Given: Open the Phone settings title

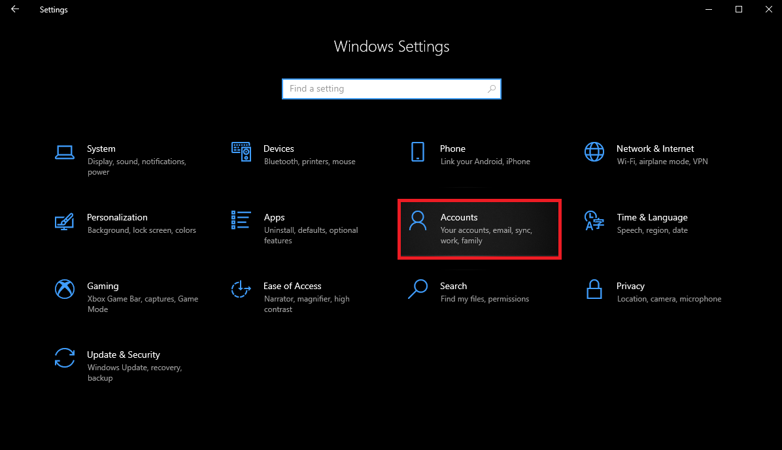Looking at the screenshot, I should [453, 148].
